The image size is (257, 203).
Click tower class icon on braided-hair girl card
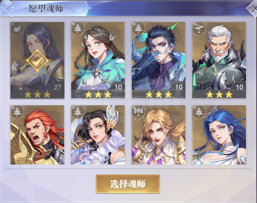coord(77,29)
